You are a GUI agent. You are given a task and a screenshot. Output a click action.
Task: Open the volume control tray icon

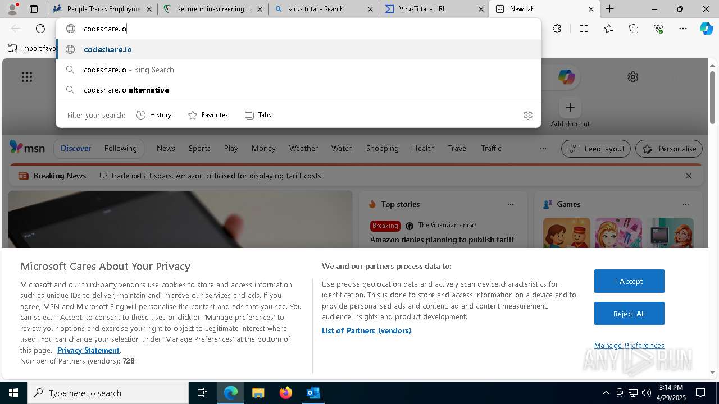[x=647, y=393]
